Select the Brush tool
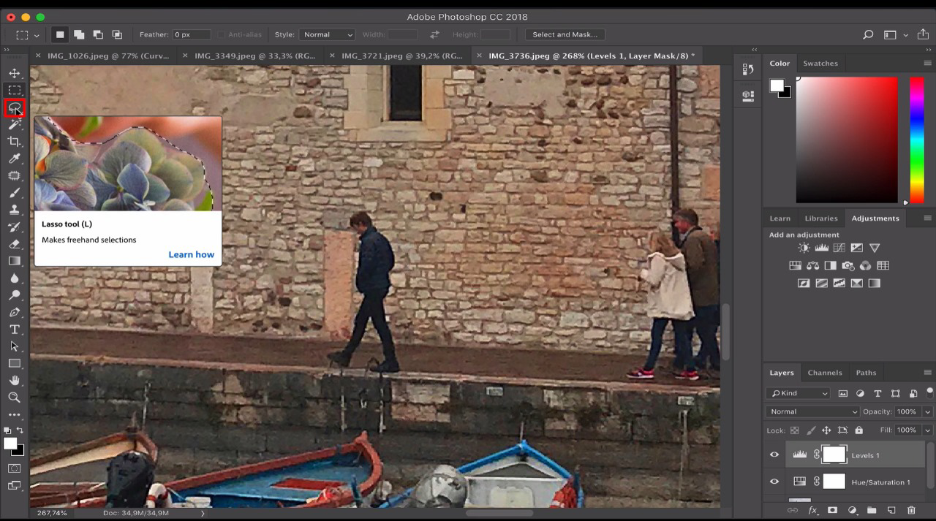The width and height of the screenshot is (936, 521). tap(14, 193)
